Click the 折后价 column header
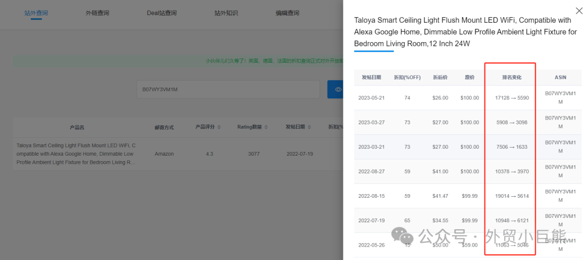This screenshot has width=585, height=260. tap(440, 77)
